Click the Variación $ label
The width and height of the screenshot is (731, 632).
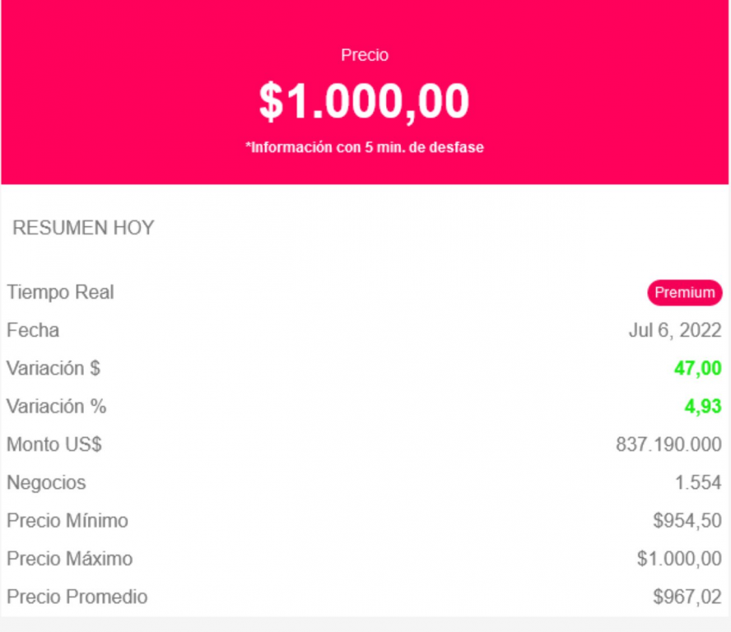[x=54, y=369]
